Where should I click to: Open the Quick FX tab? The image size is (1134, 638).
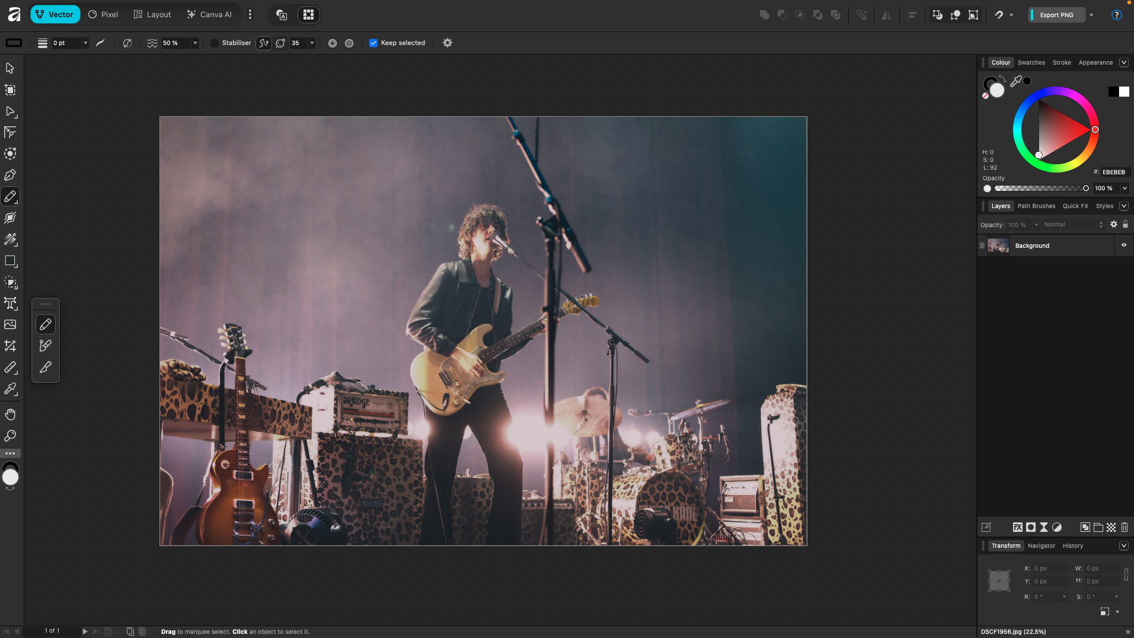1075,206
